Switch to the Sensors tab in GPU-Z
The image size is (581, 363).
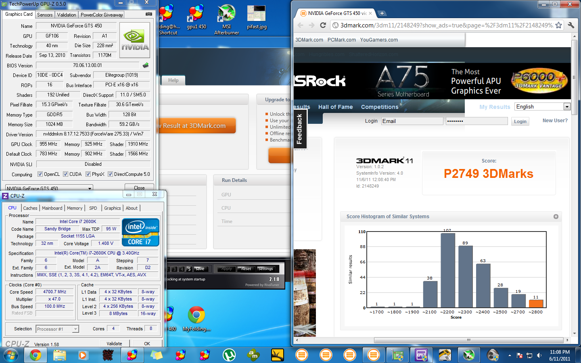(45, 15)
